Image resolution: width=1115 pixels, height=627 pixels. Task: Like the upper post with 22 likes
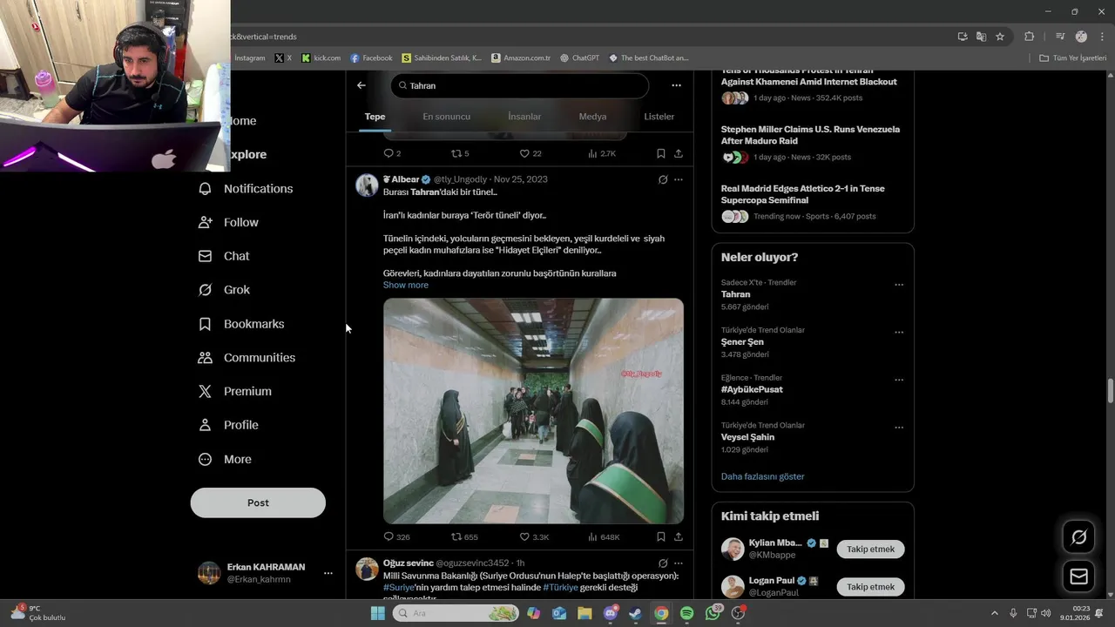[x=530, y=153]
